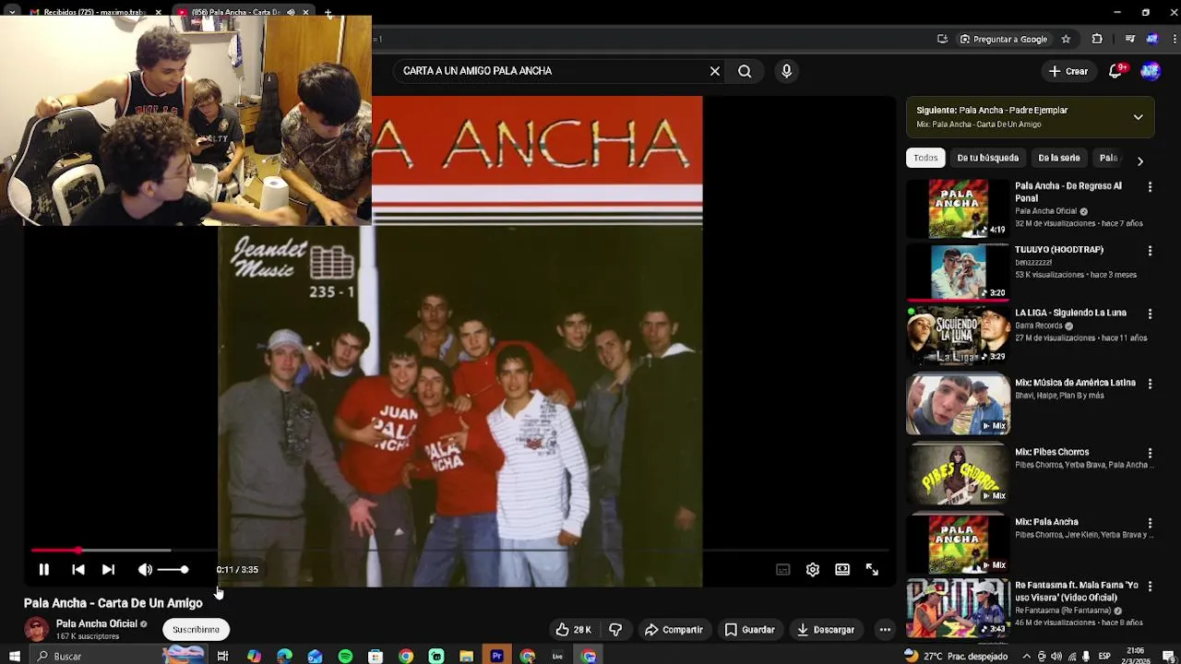Image resolution: width=1181 pixels, height=664 pixels.
Task: Open the video player settings gear
Action: click(x=813, y=570)
